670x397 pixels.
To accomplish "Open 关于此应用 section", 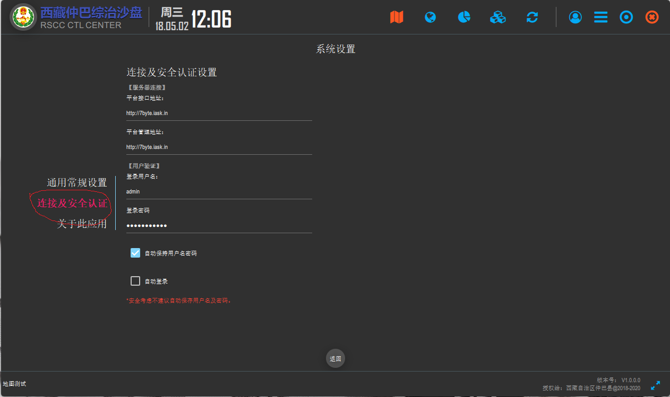I will tap(82, 224).
